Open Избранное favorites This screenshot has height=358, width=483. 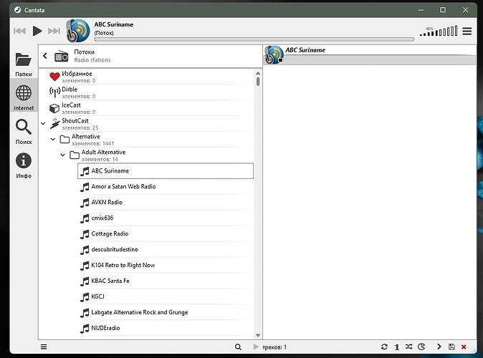point(151,77)
